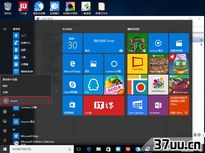
Task: Open the OneNote tile
Action: [158, 105]
